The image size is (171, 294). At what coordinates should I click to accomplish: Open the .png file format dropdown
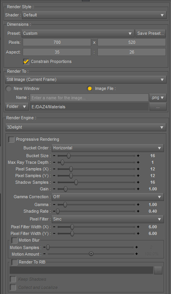coord(158,98)
